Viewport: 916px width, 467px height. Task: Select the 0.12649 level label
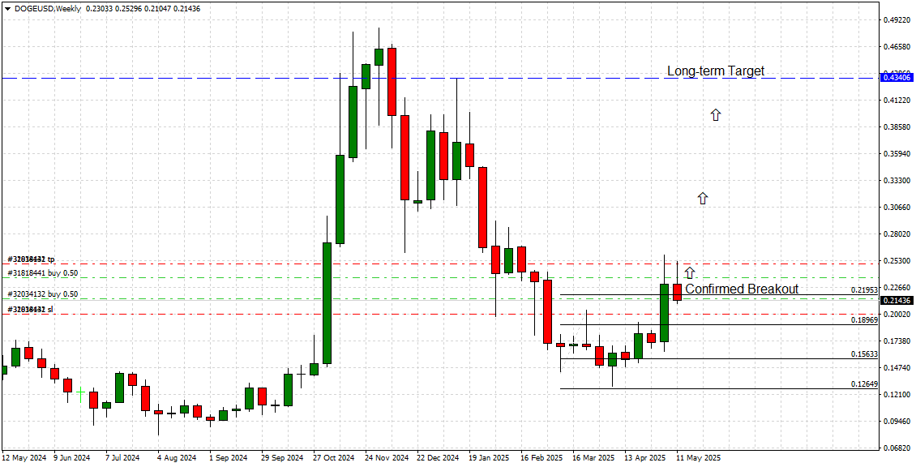tap(864, 384)
